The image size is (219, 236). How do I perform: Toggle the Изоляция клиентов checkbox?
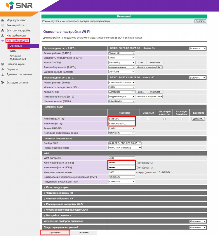[164, 119]
